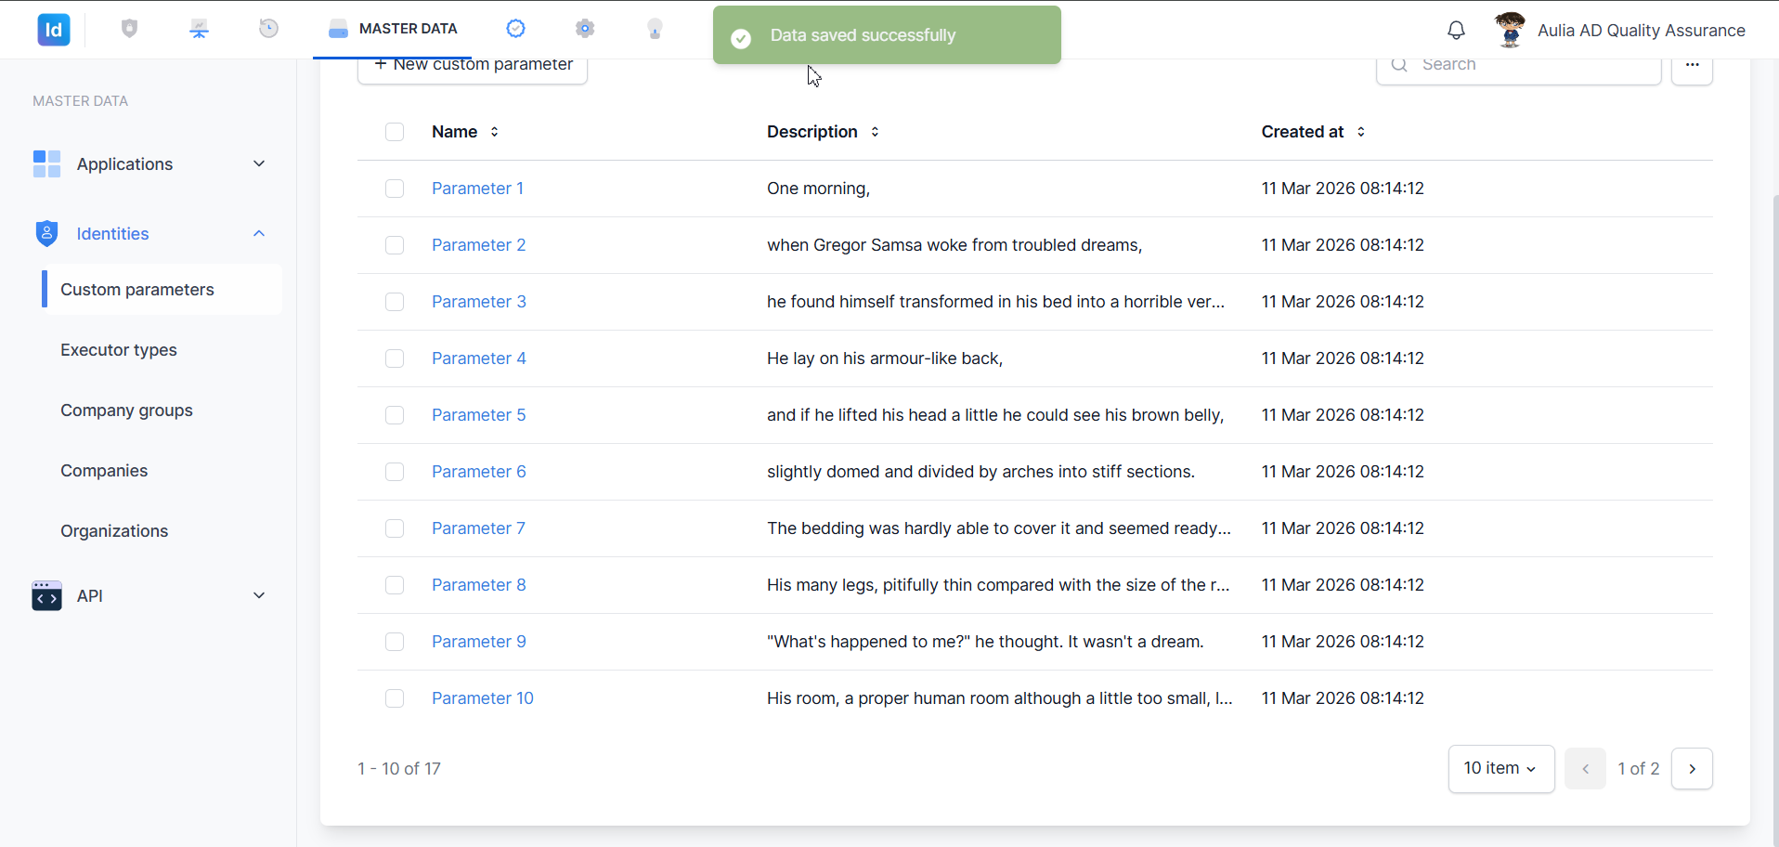Click the '1 of 2' page indicator
The image size is (1779, 847).
pyautogui.click(x=1638, y=769)
